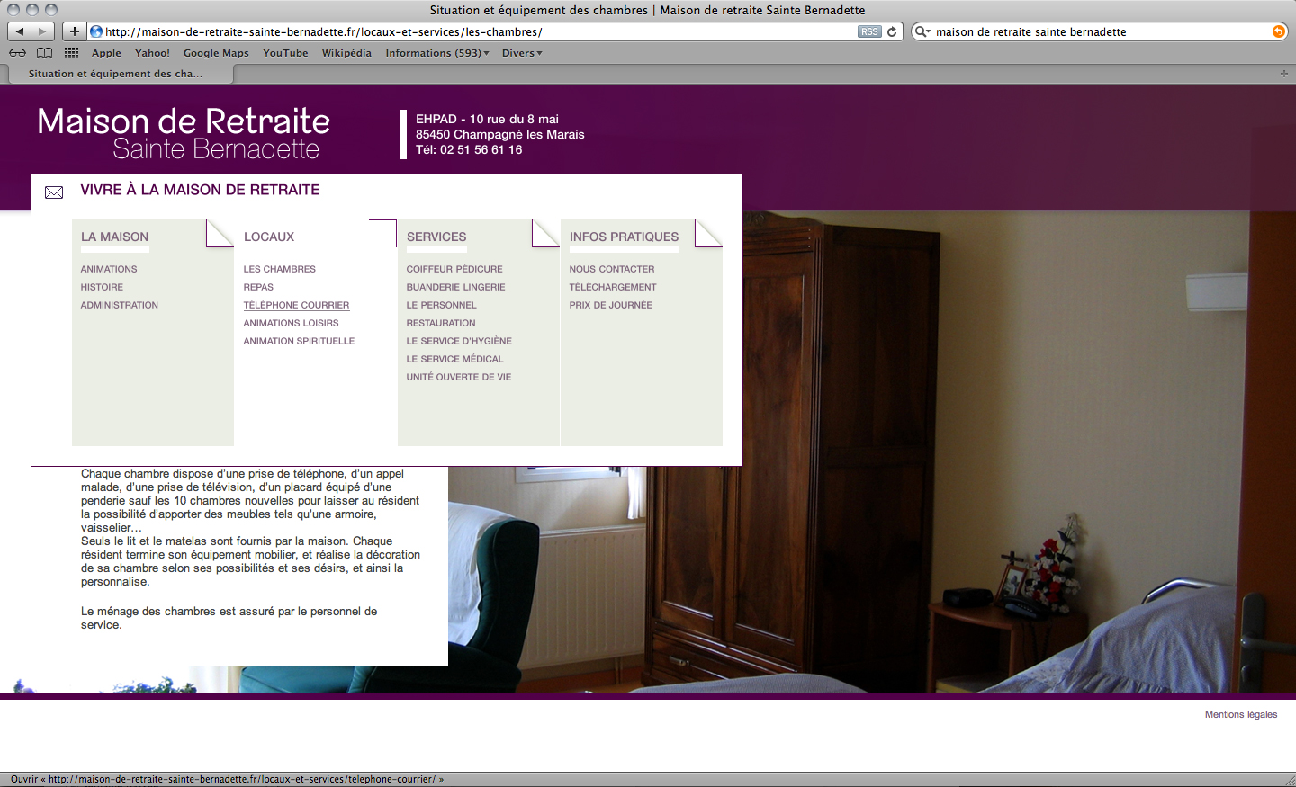Open the Wikipédia bookmark
This screenshot has height=787, width=1296.
346,53
